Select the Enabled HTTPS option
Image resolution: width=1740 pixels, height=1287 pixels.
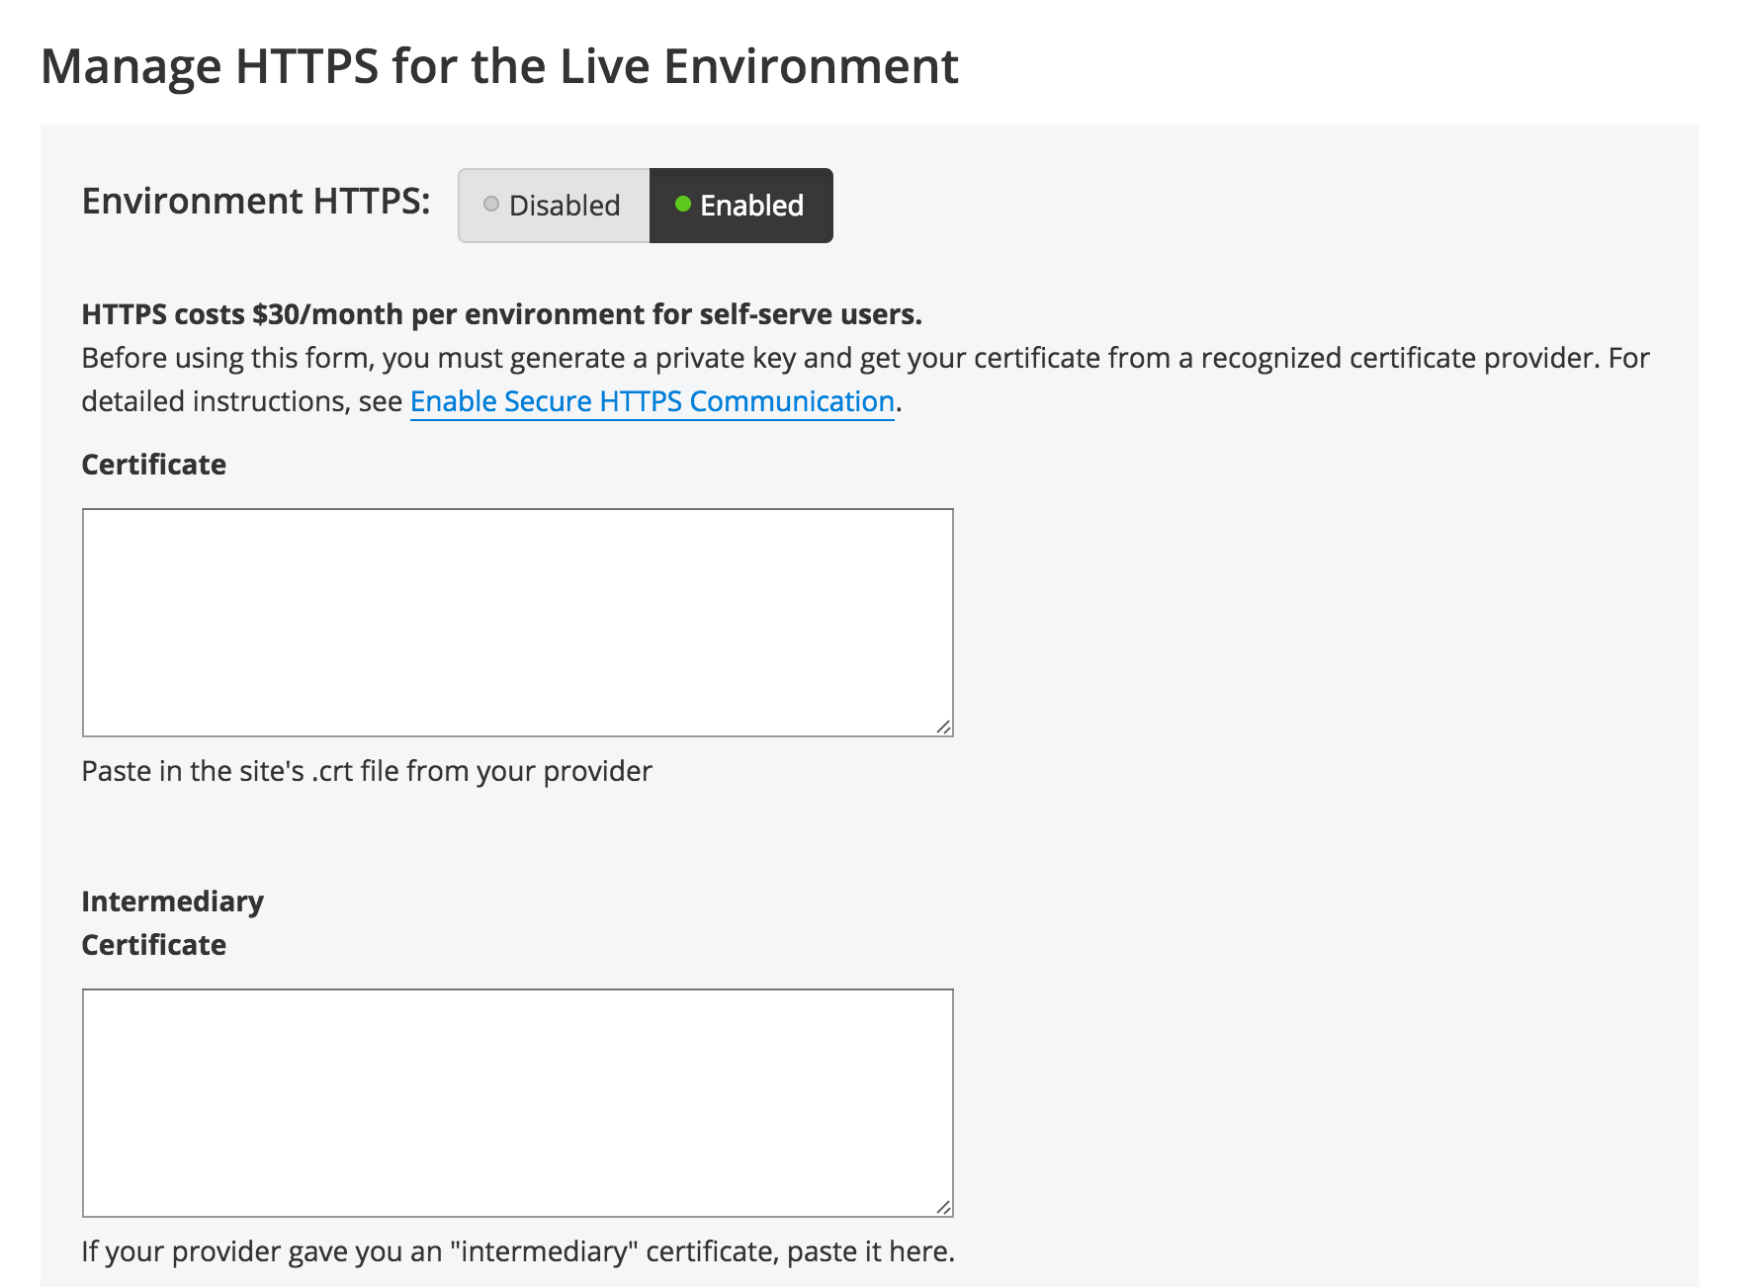[x=741, y=206]
